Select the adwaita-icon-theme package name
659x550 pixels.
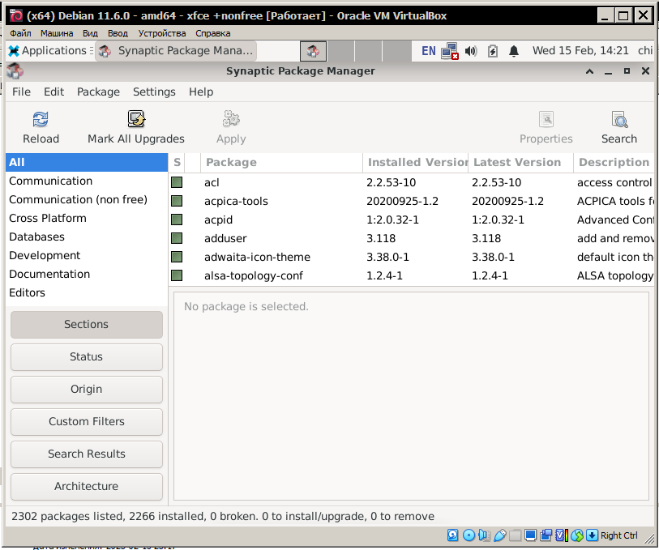pyautogui.click(x=257, y=257)
